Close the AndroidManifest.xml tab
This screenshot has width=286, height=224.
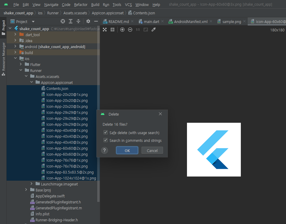[211, 22]
